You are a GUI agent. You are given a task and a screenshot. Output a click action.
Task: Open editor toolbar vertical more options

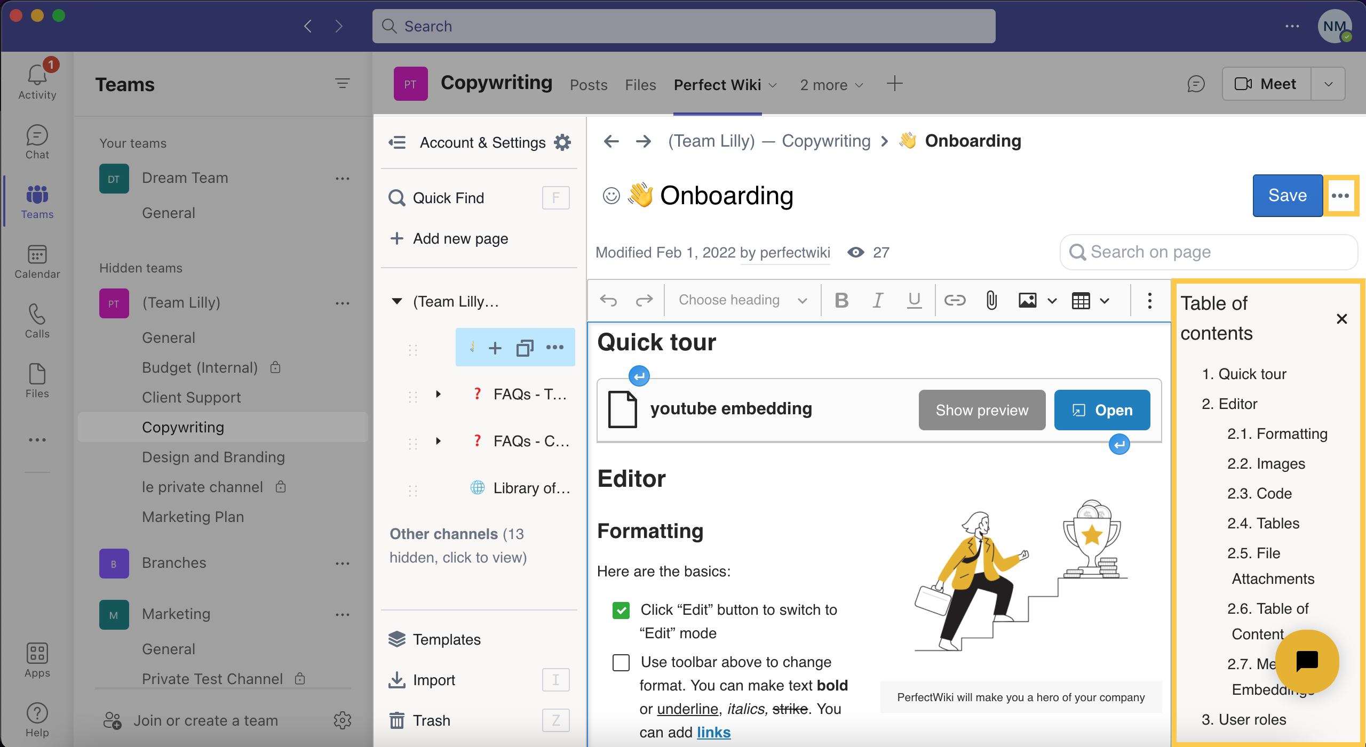(1150, 300)
